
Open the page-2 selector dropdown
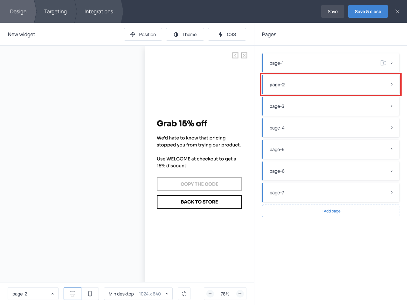pyautogui.click(x=33, y=294)
